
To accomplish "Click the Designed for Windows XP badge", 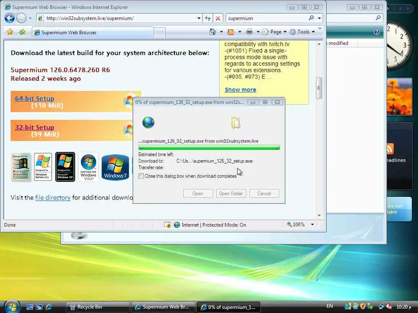I will pos(65,167).
